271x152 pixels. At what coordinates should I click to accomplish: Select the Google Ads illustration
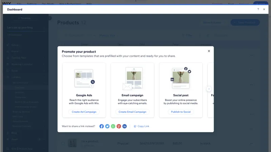pyautogui.click(x=84, y=78)
